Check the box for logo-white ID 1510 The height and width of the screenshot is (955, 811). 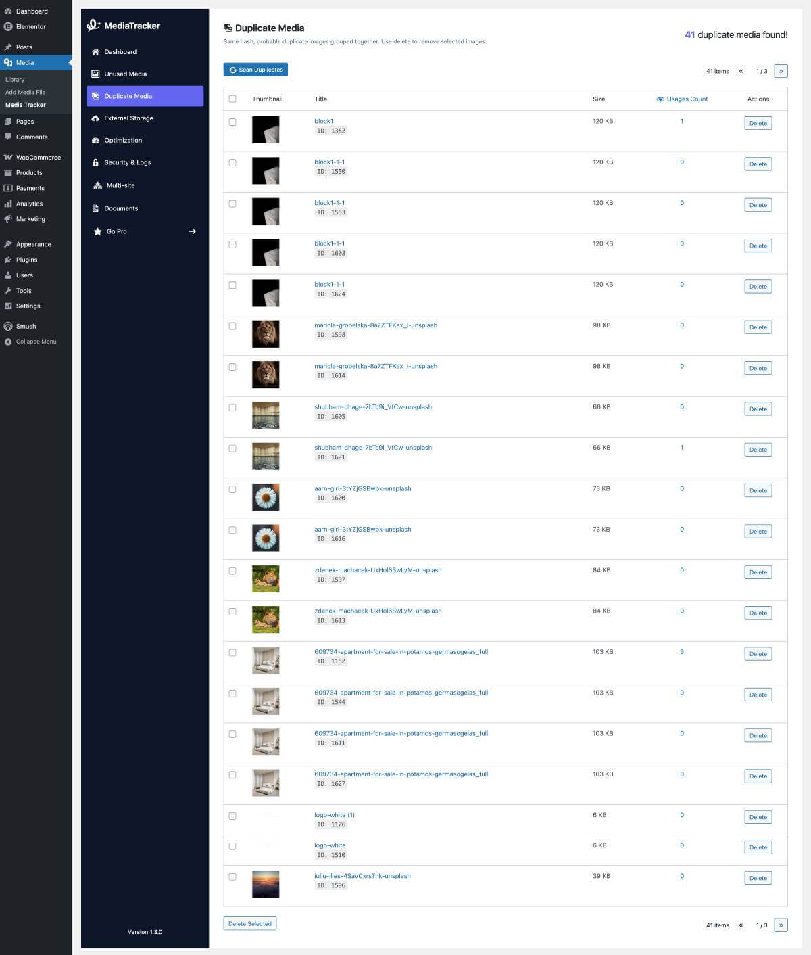click(232, 846)
